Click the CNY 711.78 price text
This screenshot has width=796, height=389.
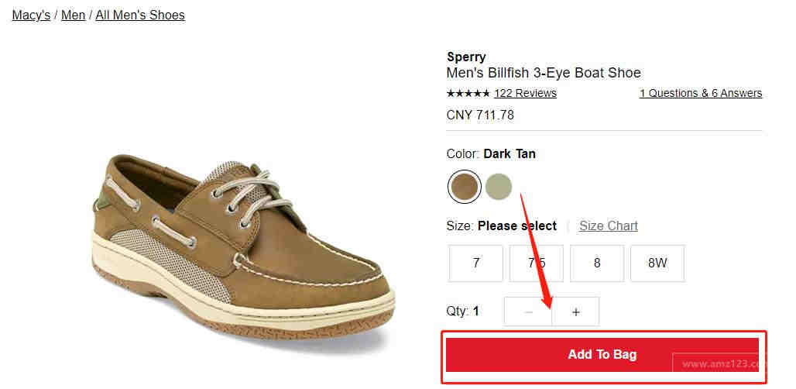(480, 115)
